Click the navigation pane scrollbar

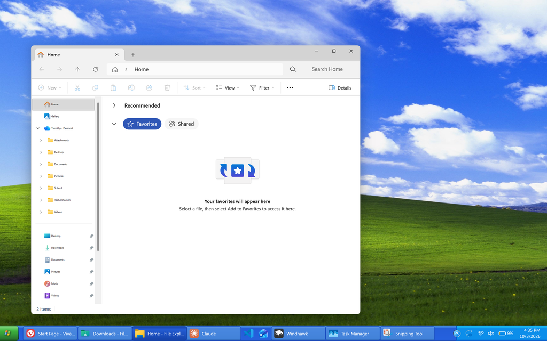(x=98, y=177)
